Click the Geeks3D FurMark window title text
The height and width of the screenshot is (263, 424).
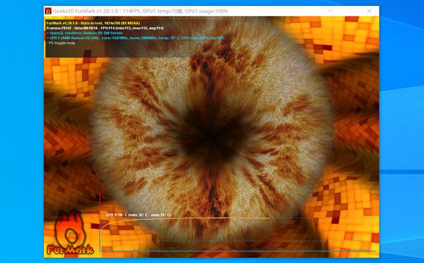[x=140, y=11]
